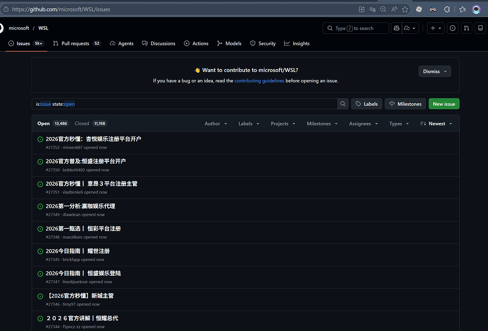Open the Labels page button
Image resolution: width=488 pixels, height=331 pixels.
tap(366, 104)
